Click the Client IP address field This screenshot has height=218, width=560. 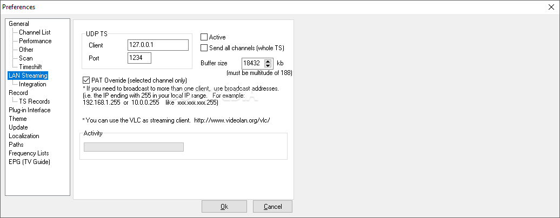[158, 45]
